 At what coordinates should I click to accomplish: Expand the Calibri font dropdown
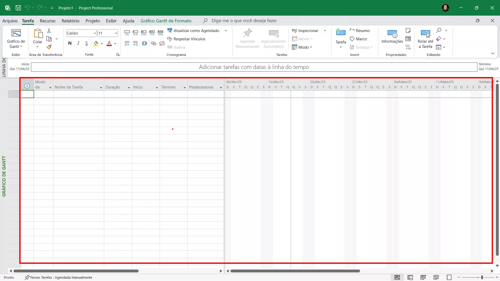click(x=95, y=33)
